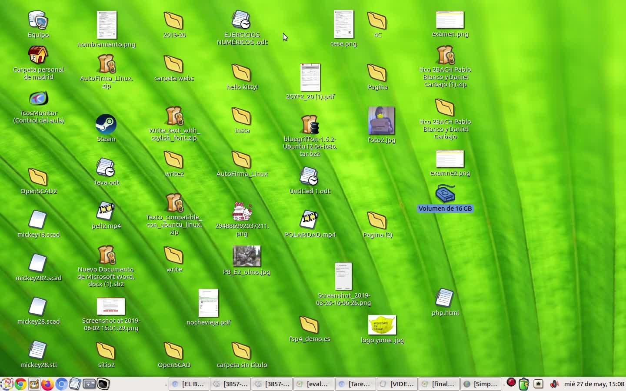Image resolution: width=626 pixels, height=391 pixels.
Task: Open Carpeta personal de madrid home folder
Action: pos(38,56)
